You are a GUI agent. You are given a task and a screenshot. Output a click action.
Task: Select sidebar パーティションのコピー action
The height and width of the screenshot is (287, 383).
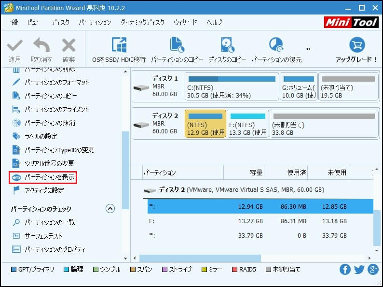(44, 96)
